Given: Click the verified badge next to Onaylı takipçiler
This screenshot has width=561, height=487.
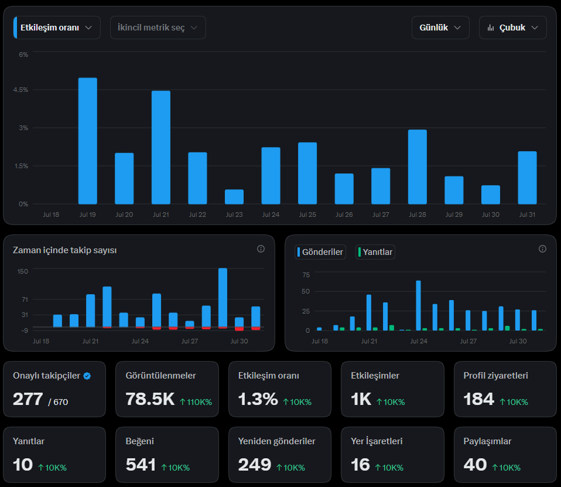Looking at the screenshot, I should tap(87, 376).
